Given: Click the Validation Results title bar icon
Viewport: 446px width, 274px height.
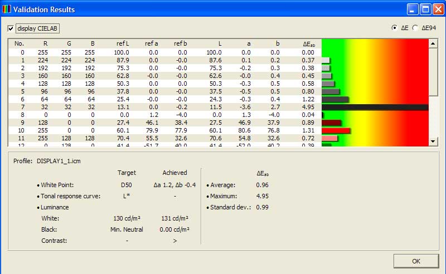Looking at the screenshot, I should click(7, 9).
